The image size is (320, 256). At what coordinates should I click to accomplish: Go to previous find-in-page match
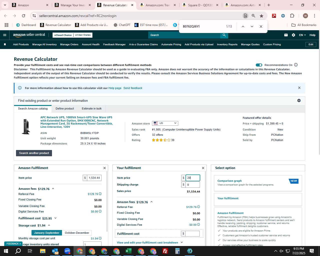pos(243,26)
